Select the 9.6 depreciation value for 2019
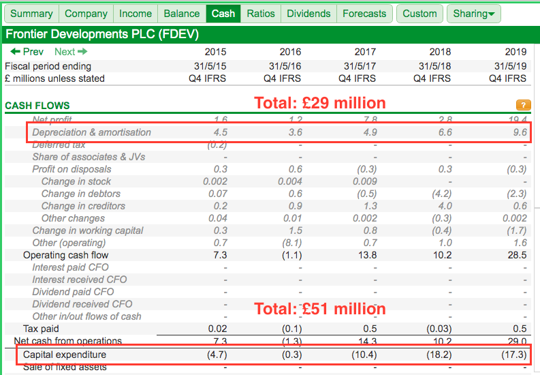 [520, 132]
